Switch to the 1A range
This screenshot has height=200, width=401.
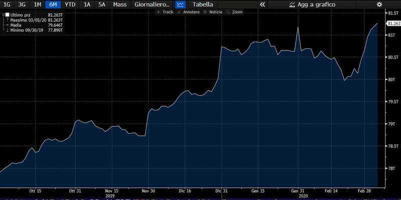[87, 4]
